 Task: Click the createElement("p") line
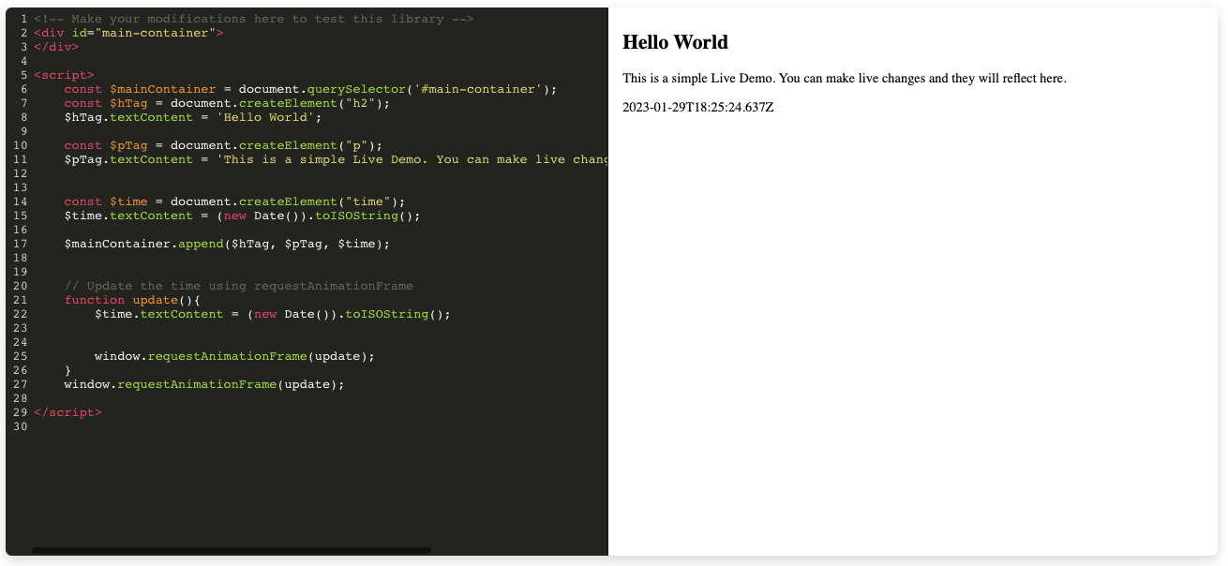(x=223, y=145)
